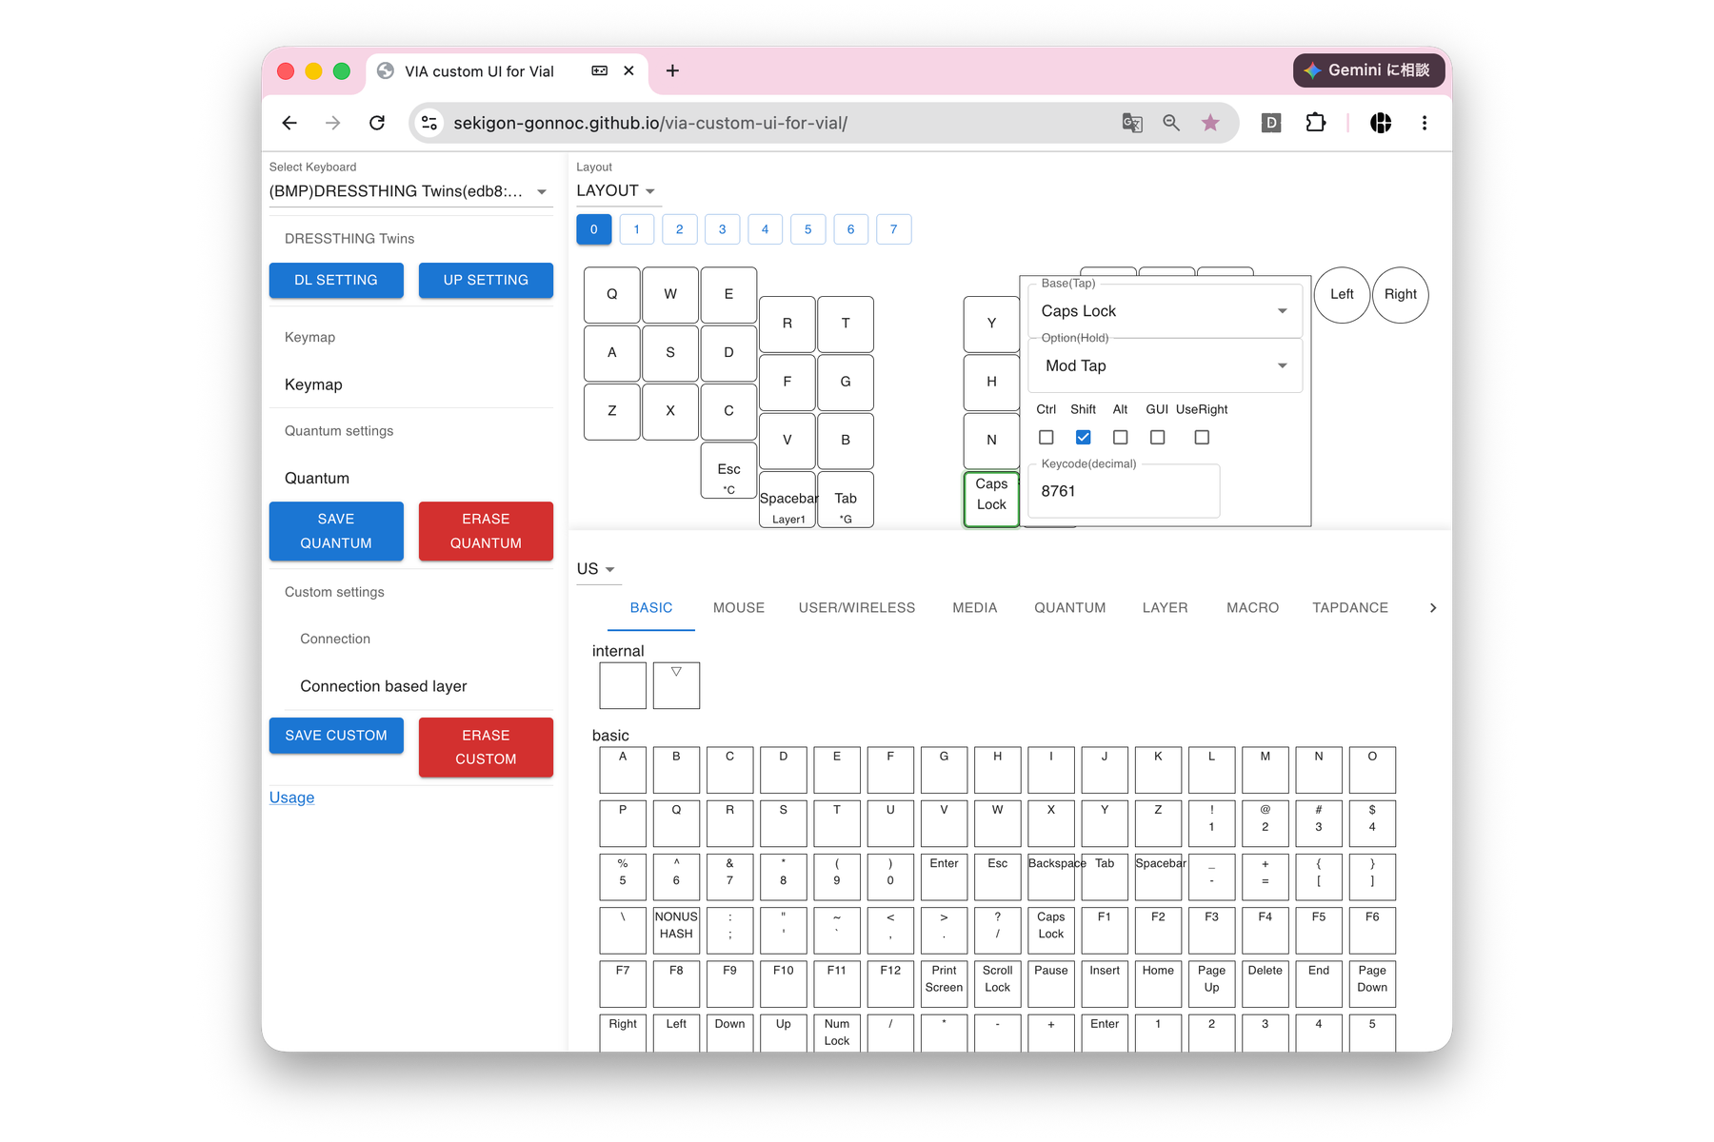Image resolution: width=1714 pixels, height=1142 pixels.
Task: Pick the Page Down keycode
Action: point(1372,983)
